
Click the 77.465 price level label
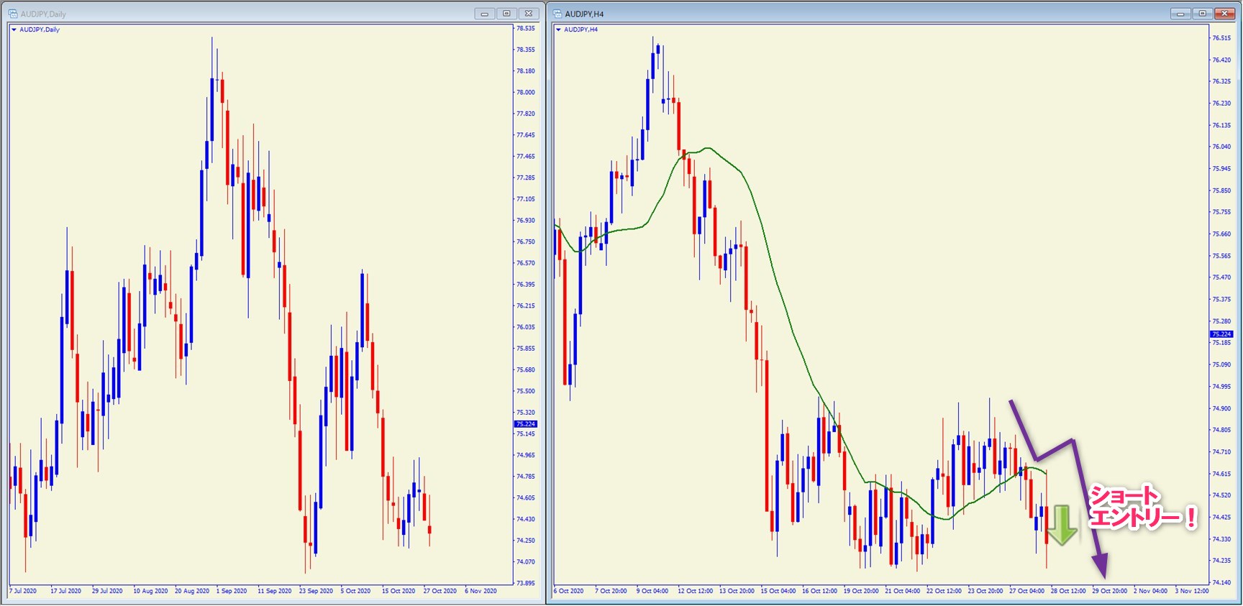[526, 156]
